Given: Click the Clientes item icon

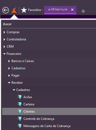Looking at the screenshot, I should pos(20,111).
